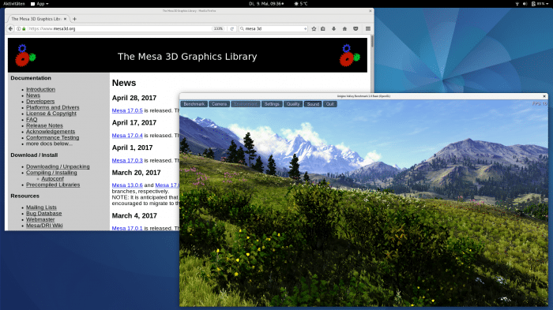Open the Mesa/DRI Wiki link

[x=44, y=226]
